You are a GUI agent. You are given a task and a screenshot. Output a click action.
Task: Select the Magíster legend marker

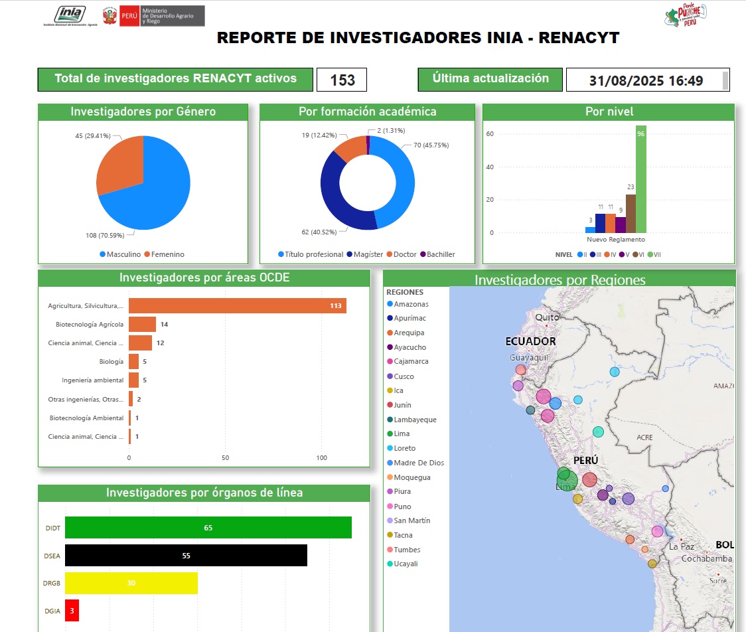(x=349, y=254)
